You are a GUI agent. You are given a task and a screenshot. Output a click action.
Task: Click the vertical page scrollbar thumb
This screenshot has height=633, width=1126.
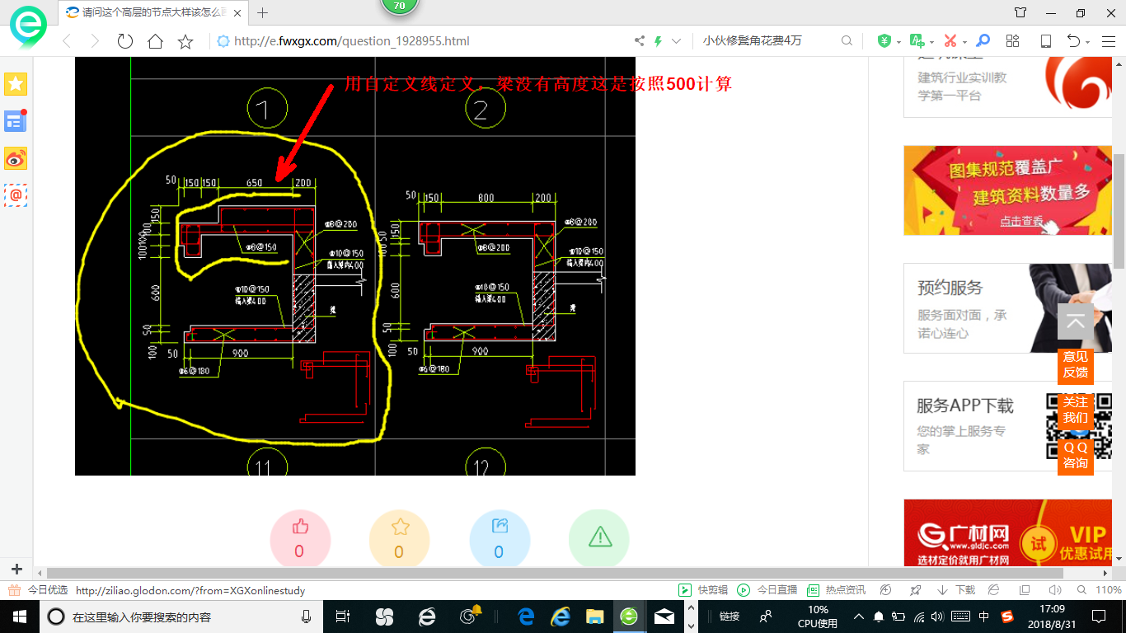[1119, 210]
